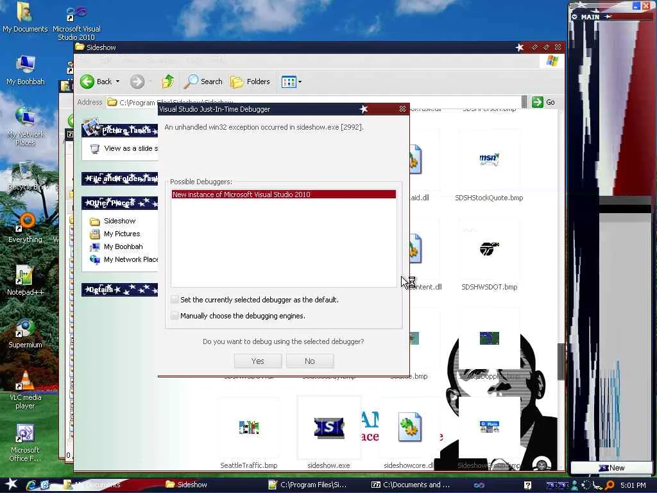This screenshot has height=493, width=657.
Task: Toggle the Folders pane button
Action: click(x=250, y=82)
